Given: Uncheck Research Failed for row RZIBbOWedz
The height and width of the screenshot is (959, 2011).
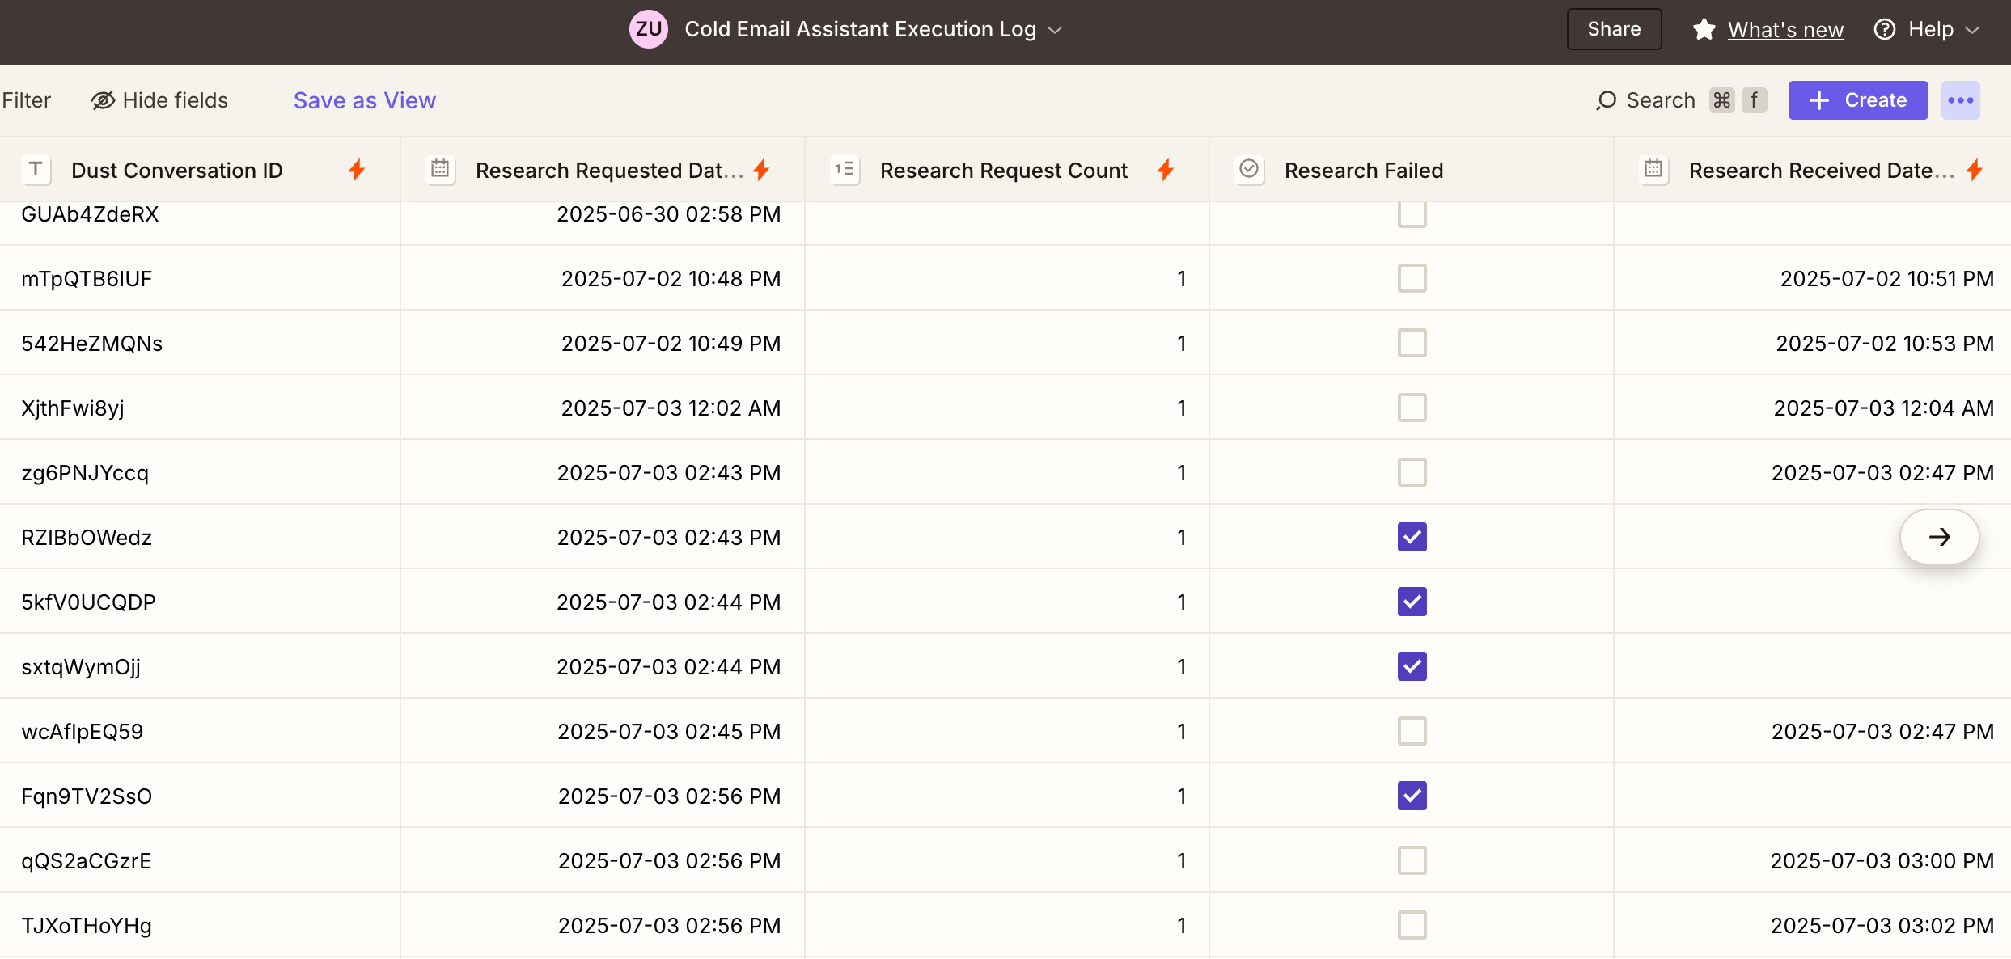Looking at the screenshot, I should (x=1412, y=537).
